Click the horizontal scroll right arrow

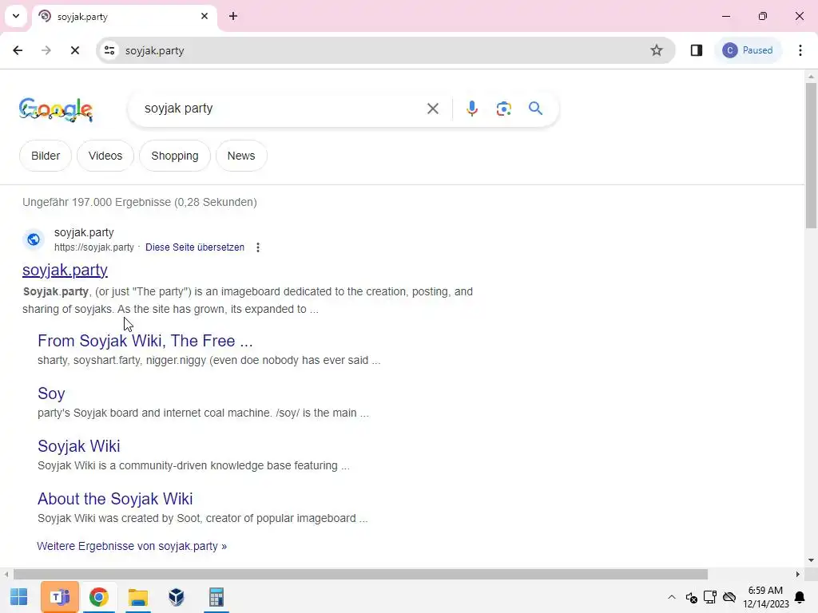[798, 575]
